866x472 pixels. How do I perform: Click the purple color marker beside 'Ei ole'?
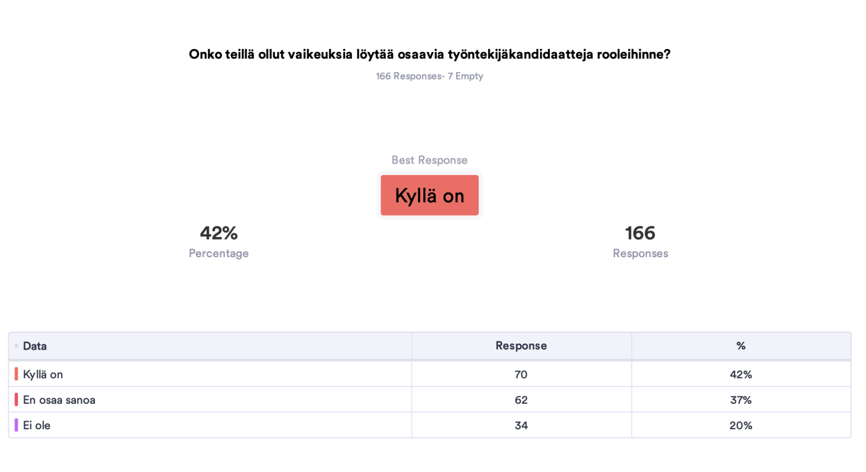click(x=16, y=425)
